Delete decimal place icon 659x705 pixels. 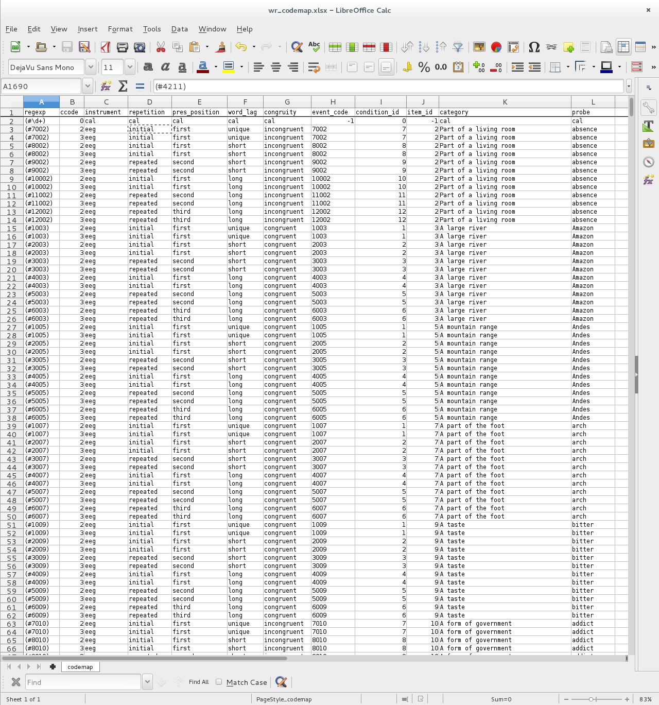[496, 67]
